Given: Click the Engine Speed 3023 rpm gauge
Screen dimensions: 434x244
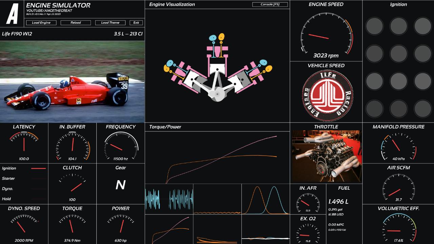Looking at the screenshot, I should [326, 36].
